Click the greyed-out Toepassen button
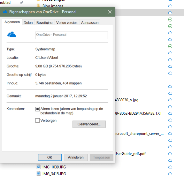 coord(102,157)
